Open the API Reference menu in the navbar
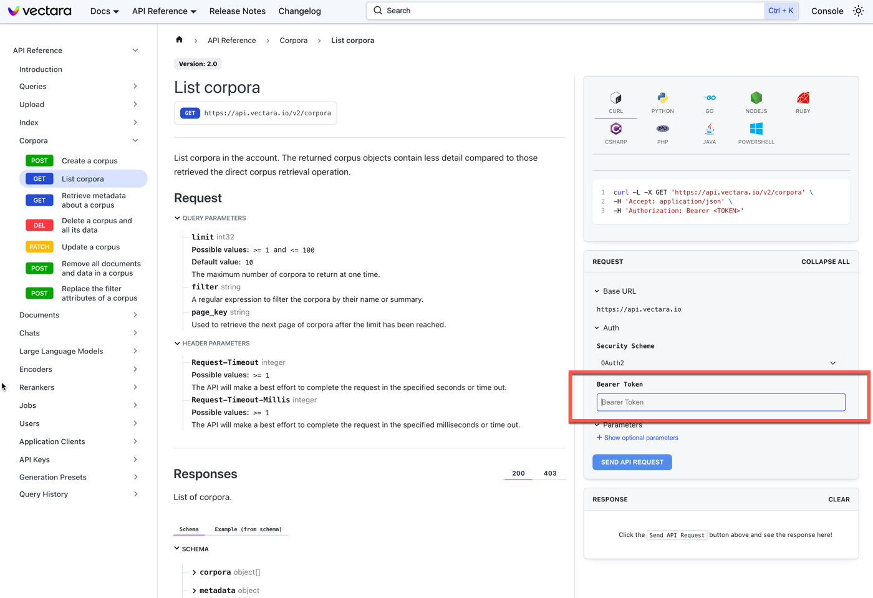 [163, 11]
